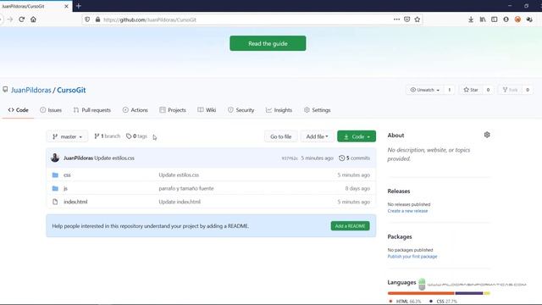Open the library bookshelf icon

483,19
